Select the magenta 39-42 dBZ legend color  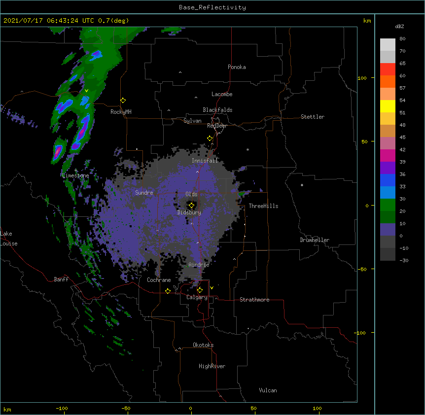[x=388, y=155]
